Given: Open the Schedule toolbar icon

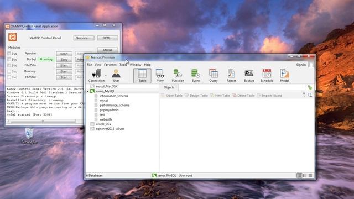Looking at the screenshot, I should point(267,76).
